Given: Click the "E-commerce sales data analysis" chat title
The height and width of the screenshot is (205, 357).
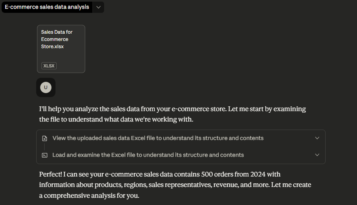Looking at the screenshot, I should point(47,7).
